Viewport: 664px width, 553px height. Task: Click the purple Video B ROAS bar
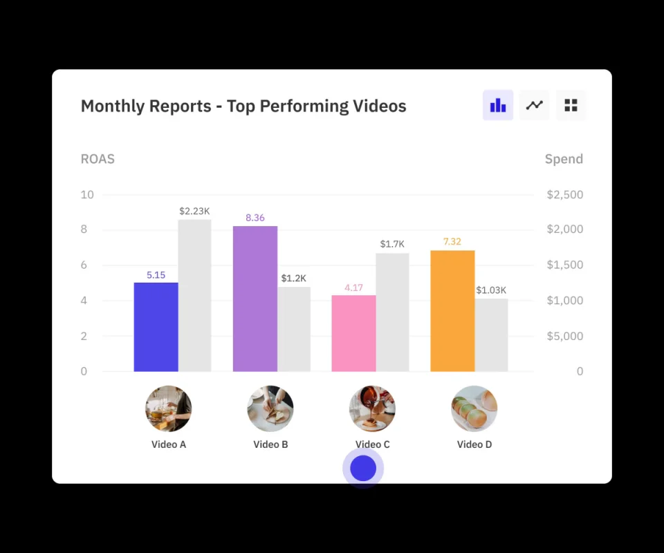coord(255,299)
